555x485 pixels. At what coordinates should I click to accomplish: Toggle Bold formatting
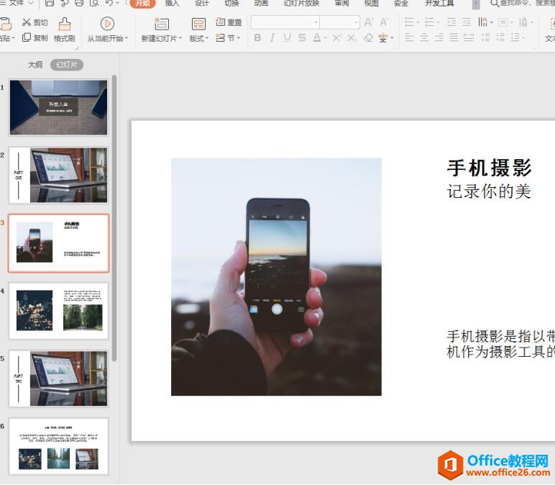[257, 37]
